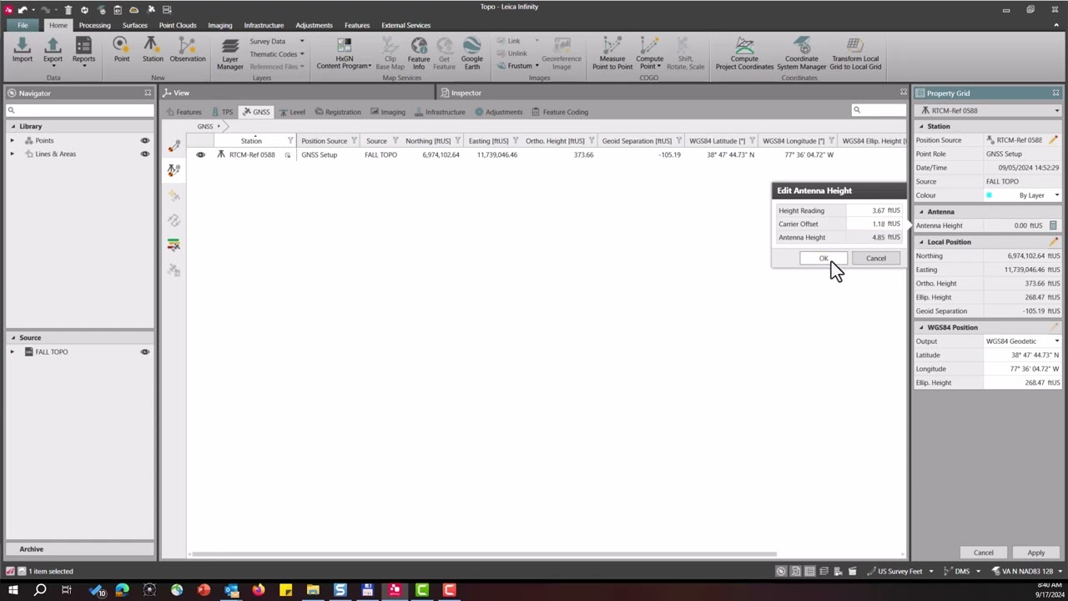
Task: Click the station setup icon in the Inspector sidebar
Action: (174, 170)
